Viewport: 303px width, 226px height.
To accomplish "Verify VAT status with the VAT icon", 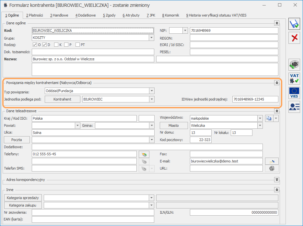I will coord(294,78).
